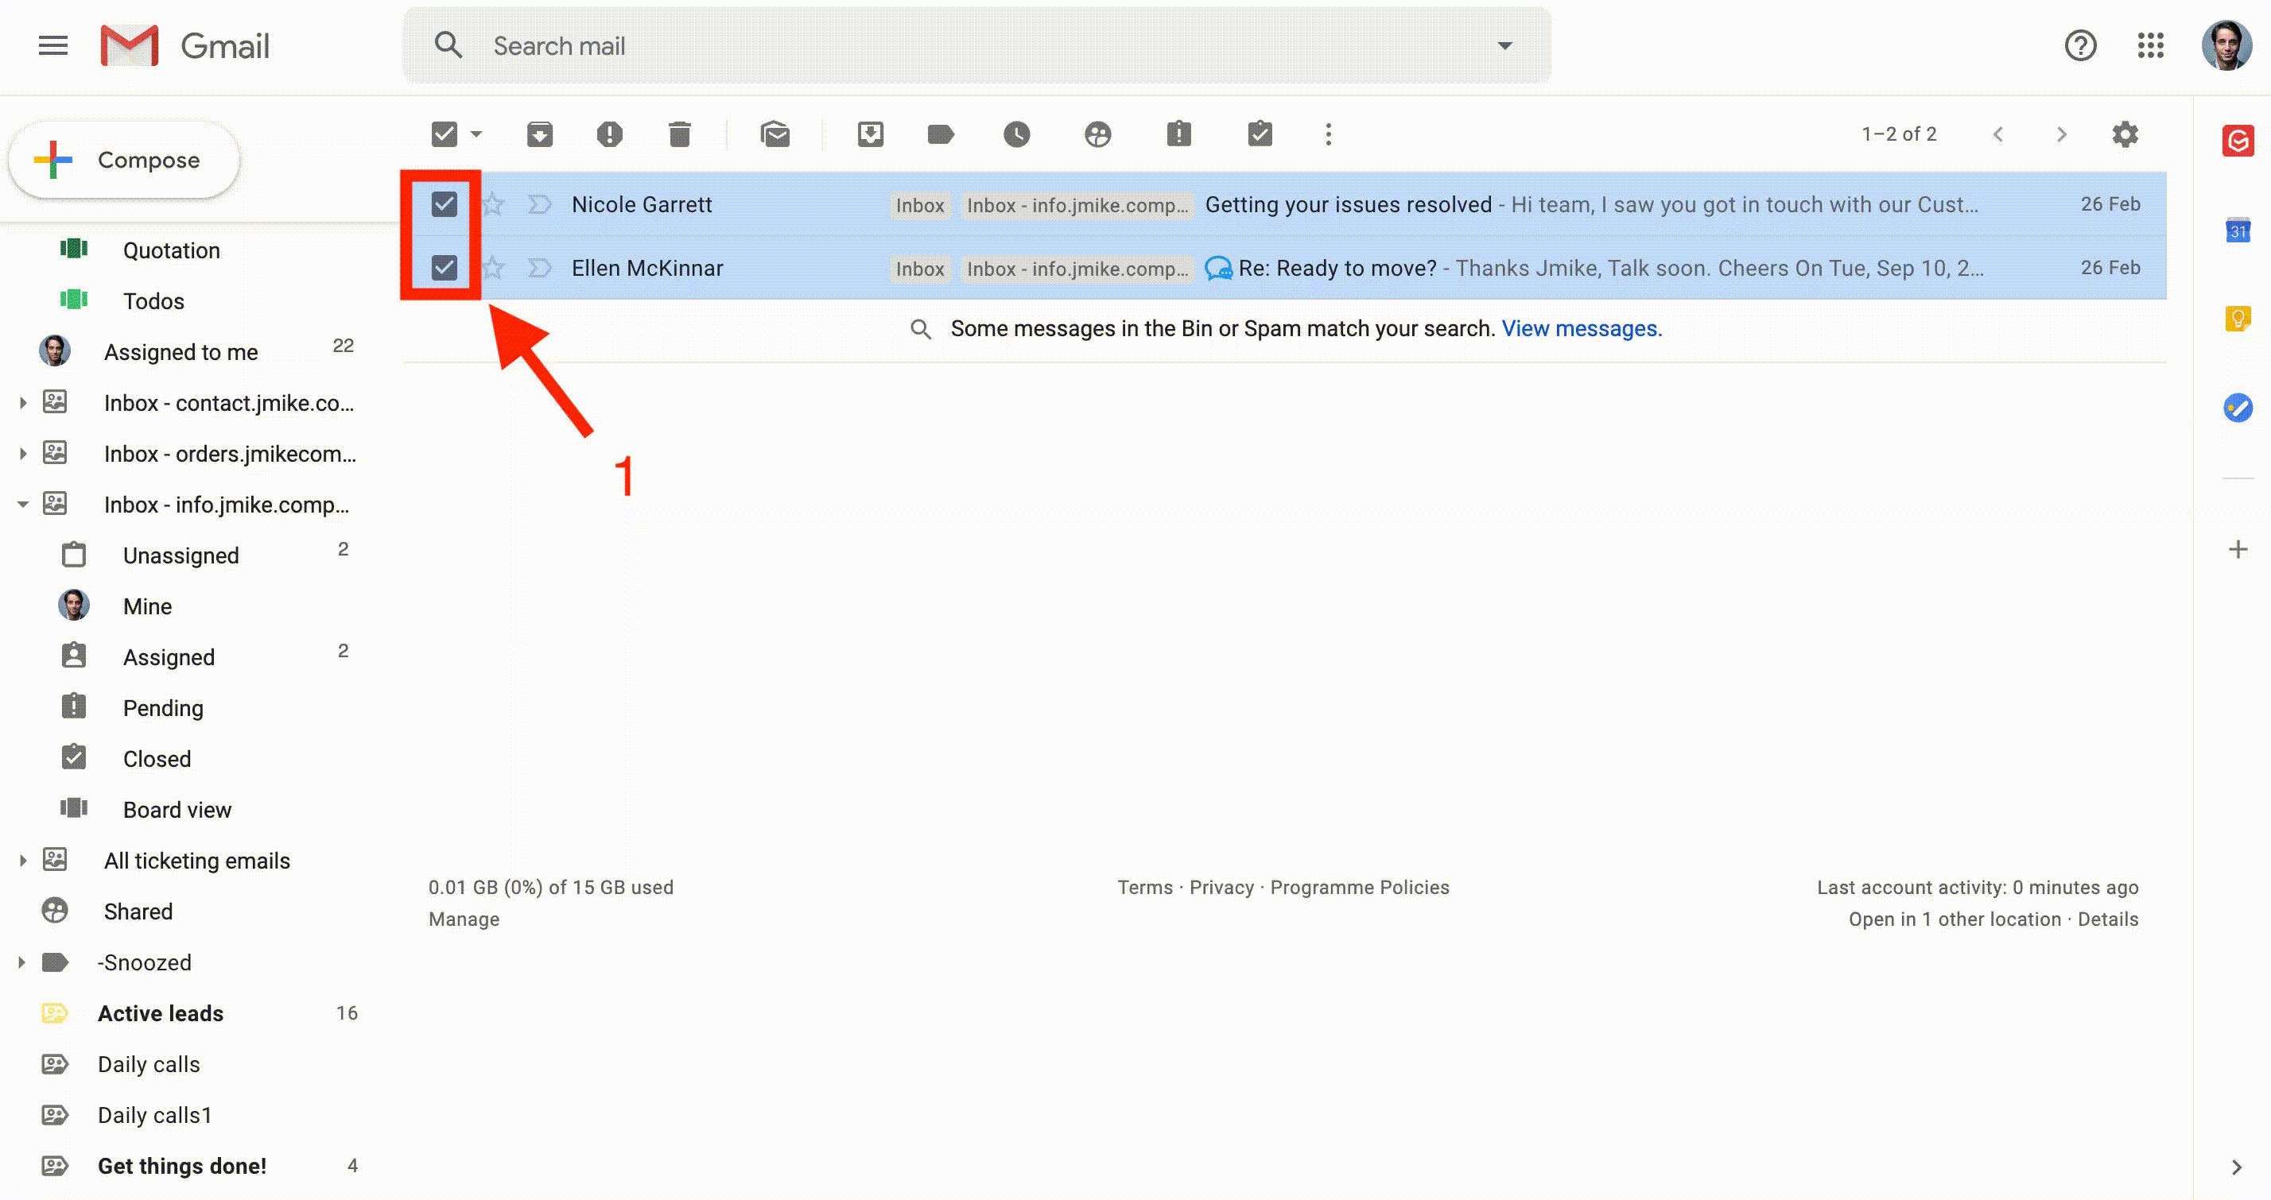Star the Ellen McKinnar email

pos(493,268)
